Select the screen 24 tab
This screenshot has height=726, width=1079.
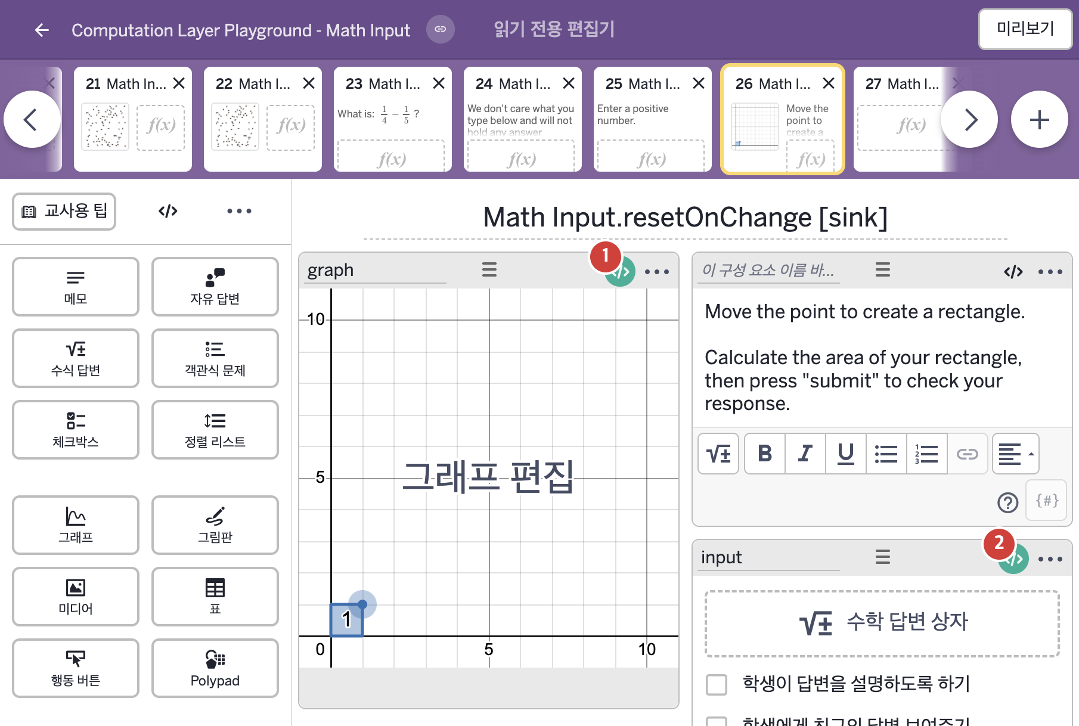tap(522, 119)
